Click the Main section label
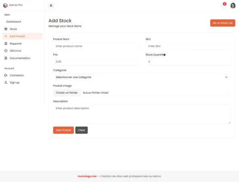Viewport: 239px width, 182px height. pyautogui.click(x=7, y=15)
